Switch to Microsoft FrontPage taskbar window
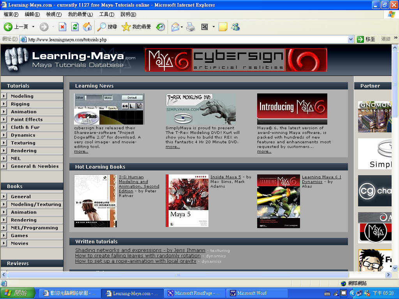 [x=194, y=293]
